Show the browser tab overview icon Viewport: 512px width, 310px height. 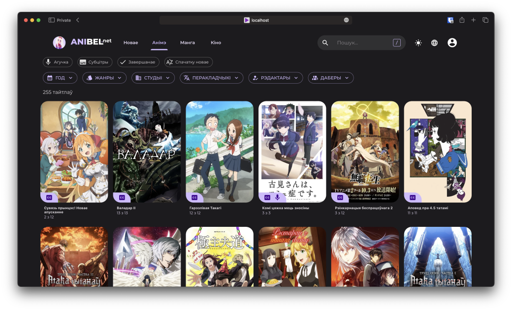[x=485, y=20]
